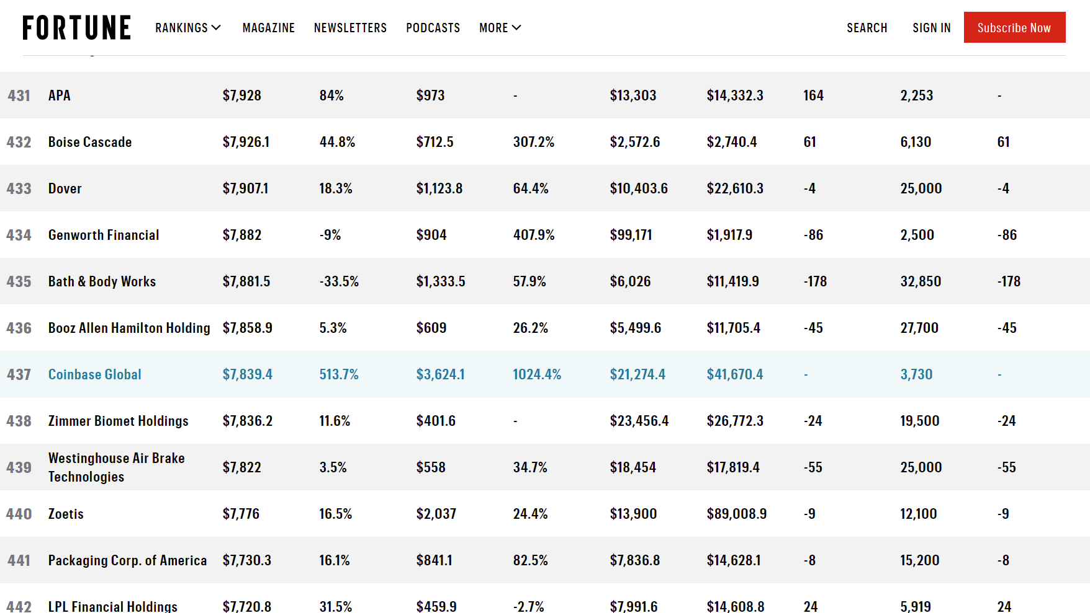
Task: Select APA market value $14,332.3
Action: tap(735, 95)
